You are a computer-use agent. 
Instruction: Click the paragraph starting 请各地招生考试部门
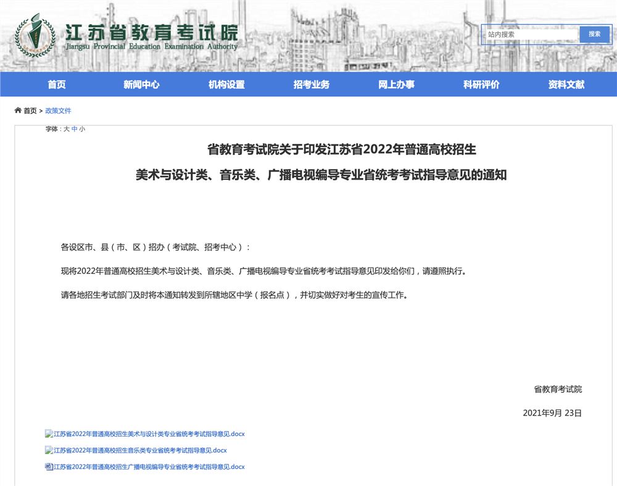click(234, 295)
